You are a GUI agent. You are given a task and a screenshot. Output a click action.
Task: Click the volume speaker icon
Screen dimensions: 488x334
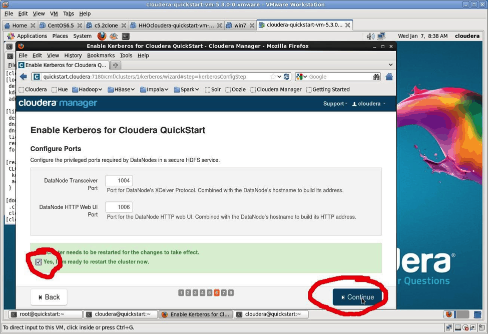pyautogui.click(x=370, y=36)
